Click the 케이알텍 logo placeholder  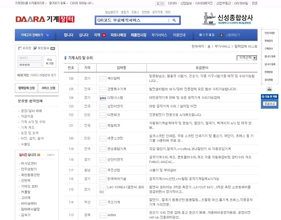(103, 79)
